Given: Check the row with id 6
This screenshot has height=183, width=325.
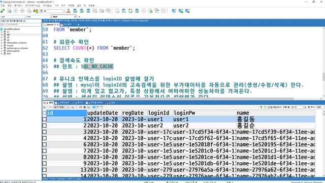Looking at the screenshot, I should click(x=44, y=144).
